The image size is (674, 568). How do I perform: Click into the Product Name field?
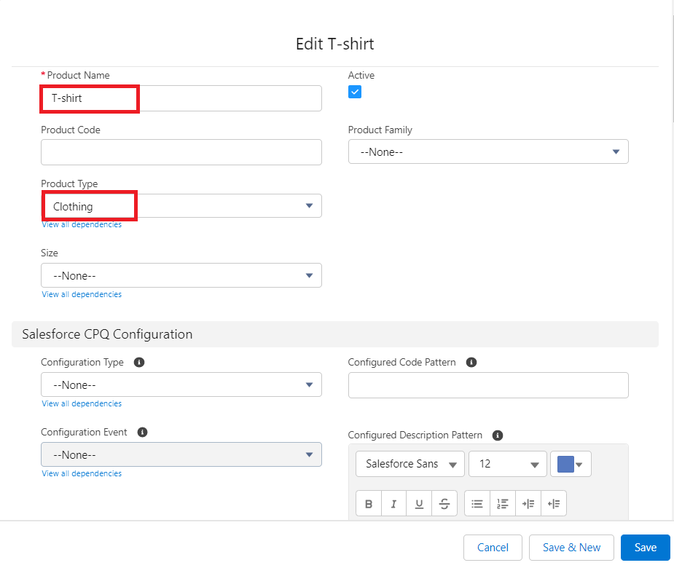pyautogui.click(x=181, y=98)
